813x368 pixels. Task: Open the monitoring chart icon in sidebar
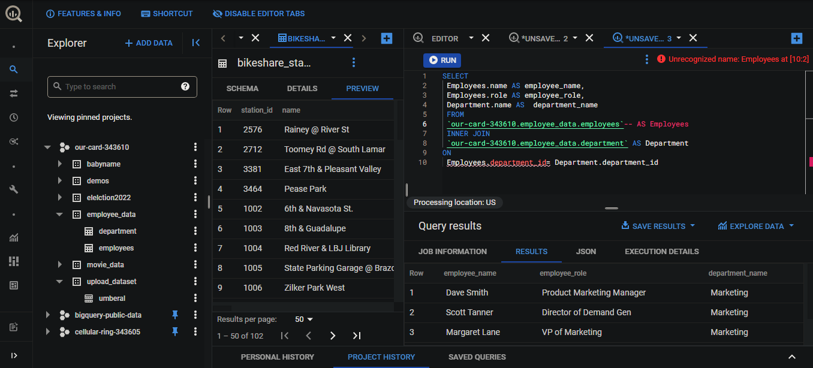click(14, 237)
